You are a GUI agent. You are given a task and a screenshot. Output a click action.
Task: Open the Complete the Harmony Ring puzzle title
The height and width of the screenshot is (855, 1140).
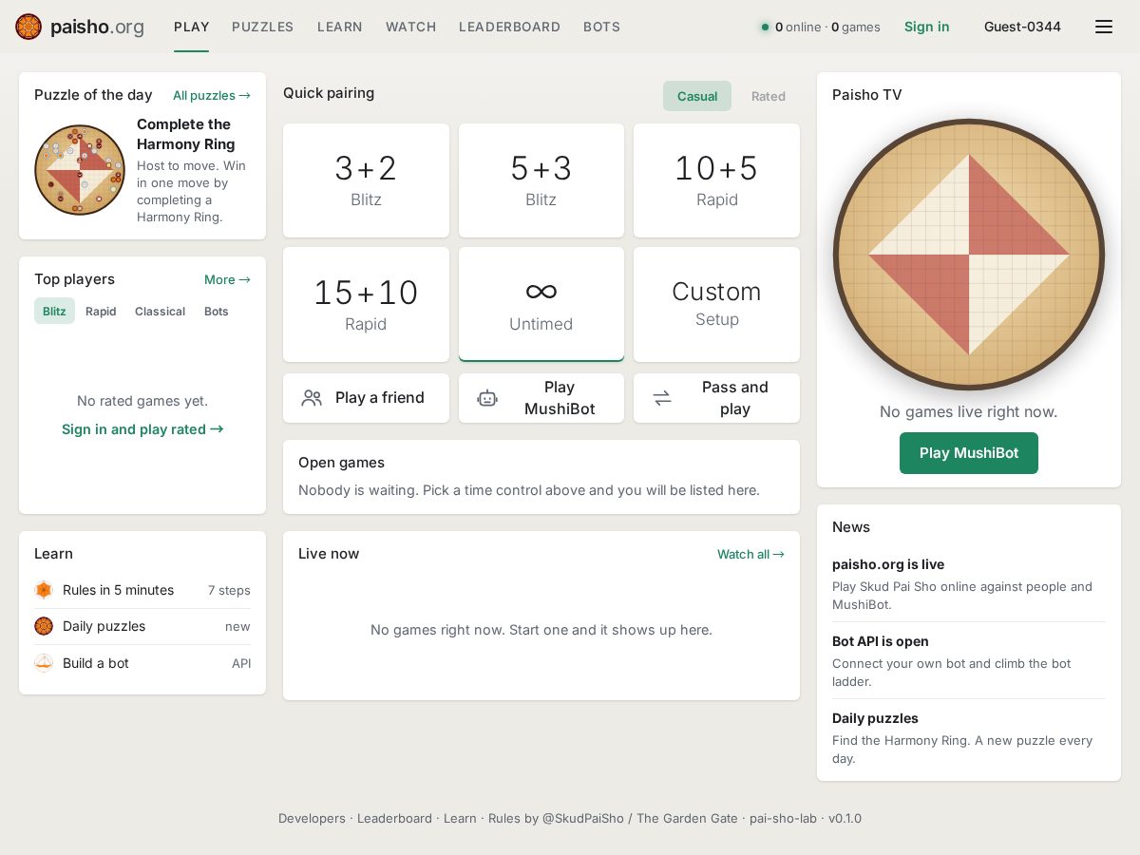coord(186,134)
